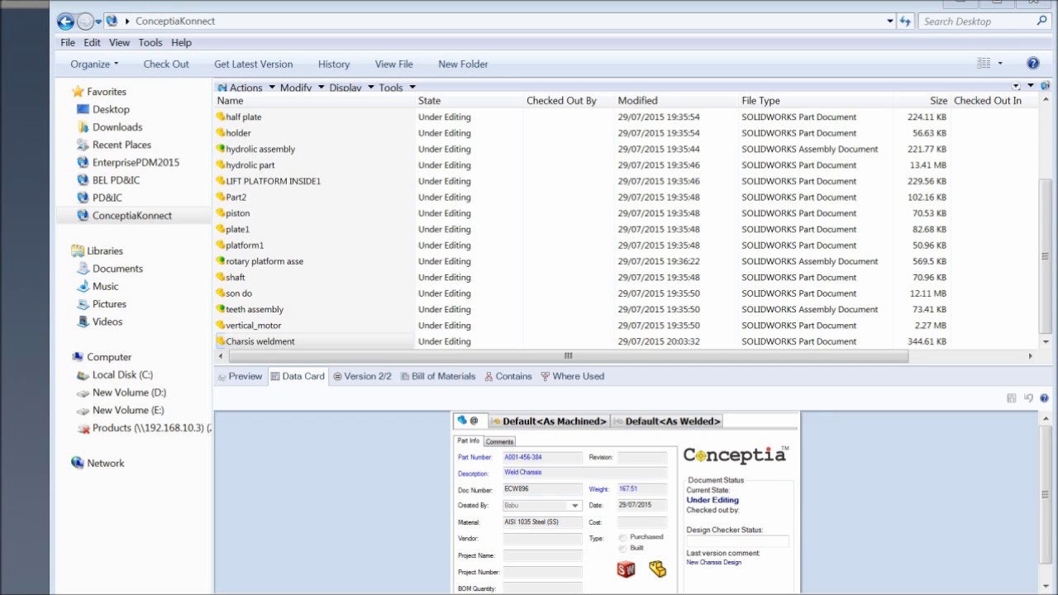Click the EnterprisePDM2015 vault icon
This screenshot has height=595, width=1058.
83,162
